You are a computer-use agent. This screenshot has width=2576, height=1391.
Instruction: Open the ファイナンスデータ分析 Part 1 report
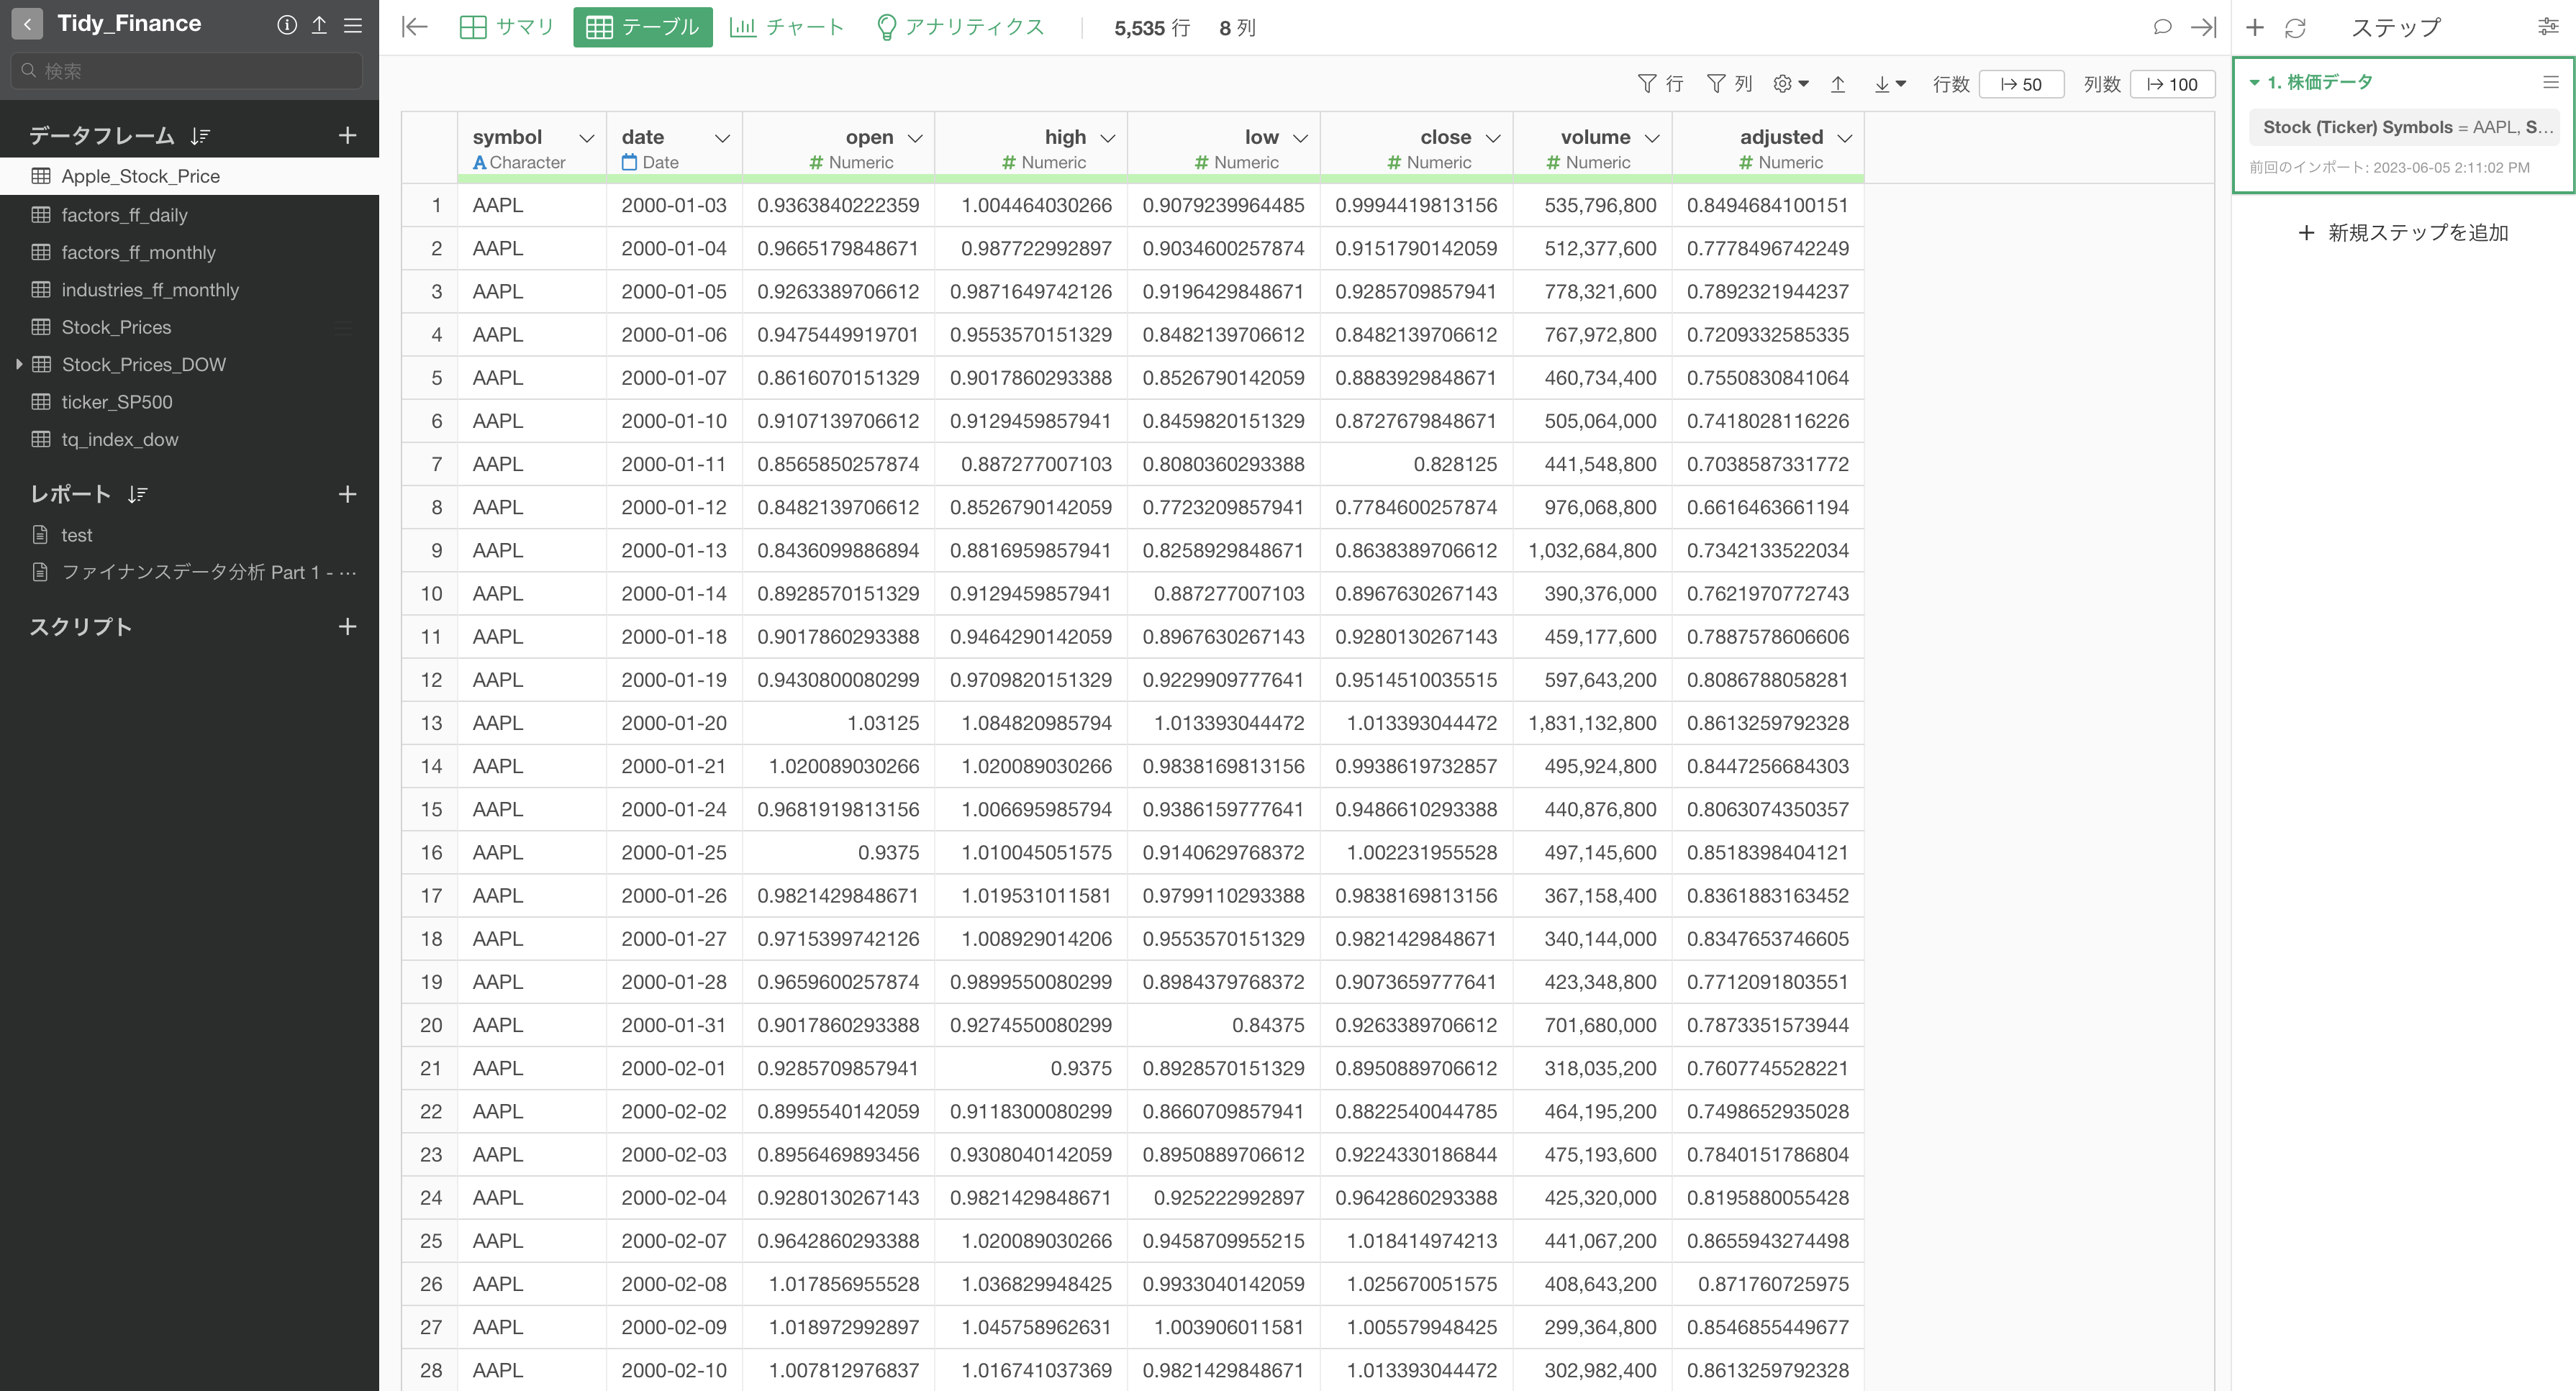(x=189, y=573)
